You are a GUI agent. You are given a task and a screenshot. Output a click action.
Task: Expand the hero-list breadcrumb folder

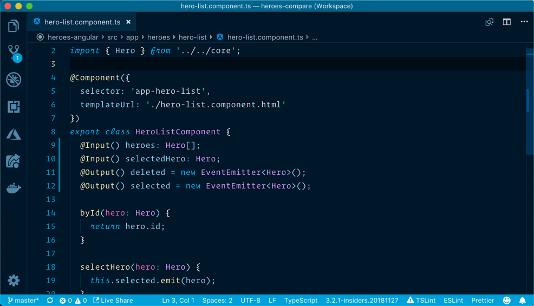(x=192, y=37)
